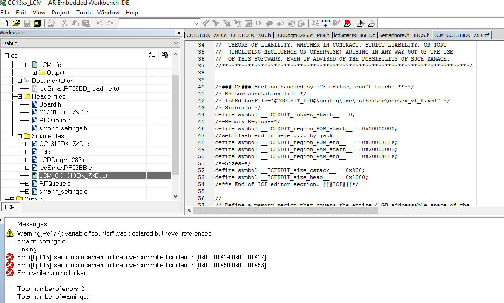Screen dimensions: 504x303
Task: Open the Help menu
Action: click(x=132, y=12)
